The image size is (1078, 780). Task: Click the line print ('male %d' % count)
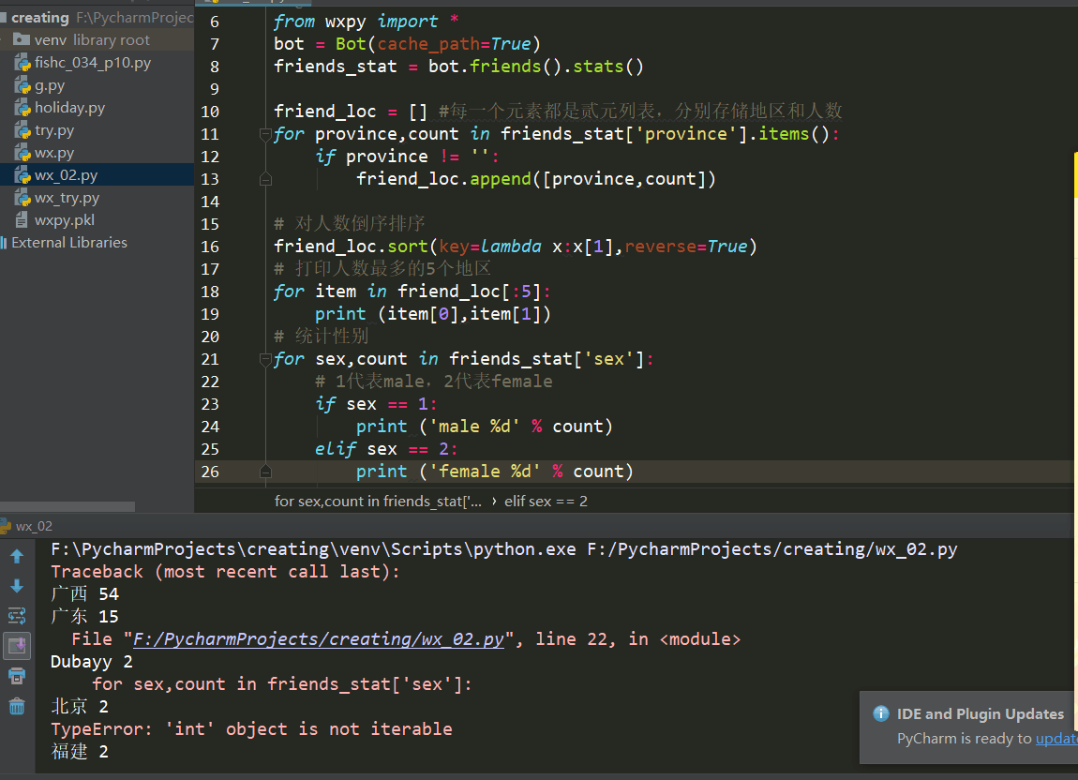[x=484, y=427]
